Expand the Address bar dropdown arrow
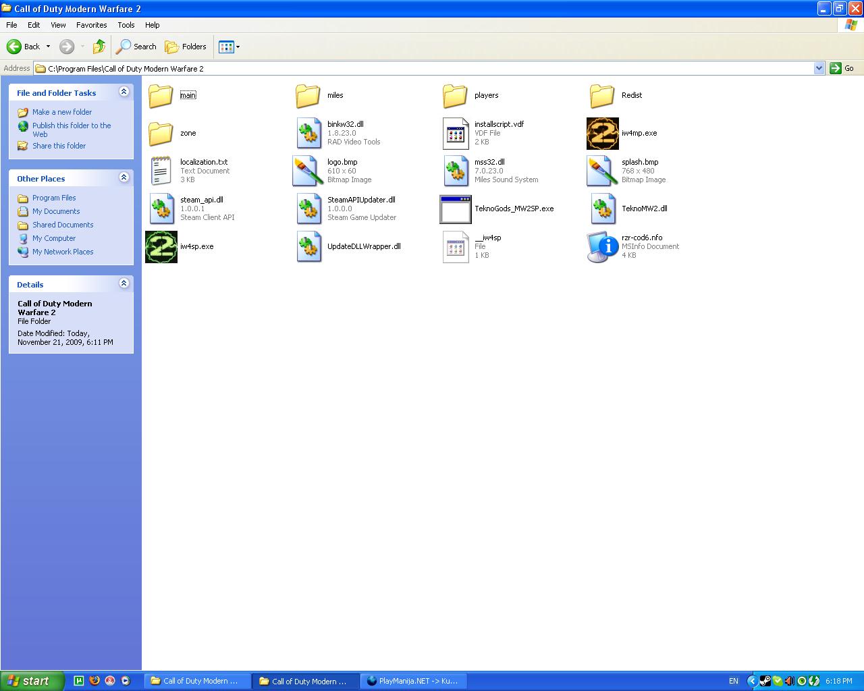The width and height of the screenshot is (864, 691). [819, 68]
